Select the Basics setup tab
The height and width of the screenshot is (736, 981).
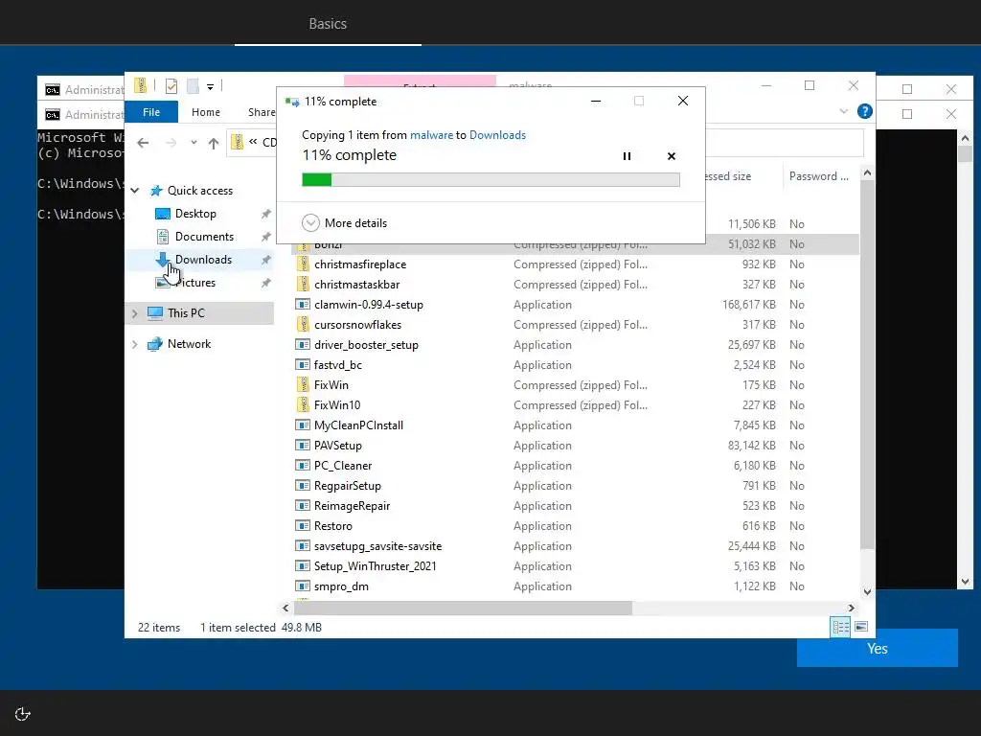[328, 24]
